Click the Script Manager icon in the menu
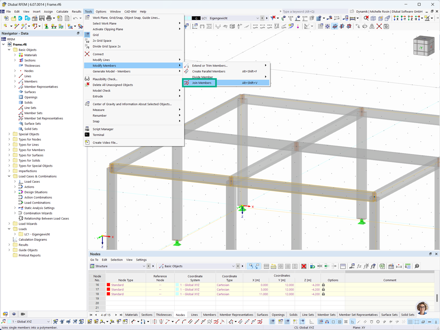 (x=87, y=129)
